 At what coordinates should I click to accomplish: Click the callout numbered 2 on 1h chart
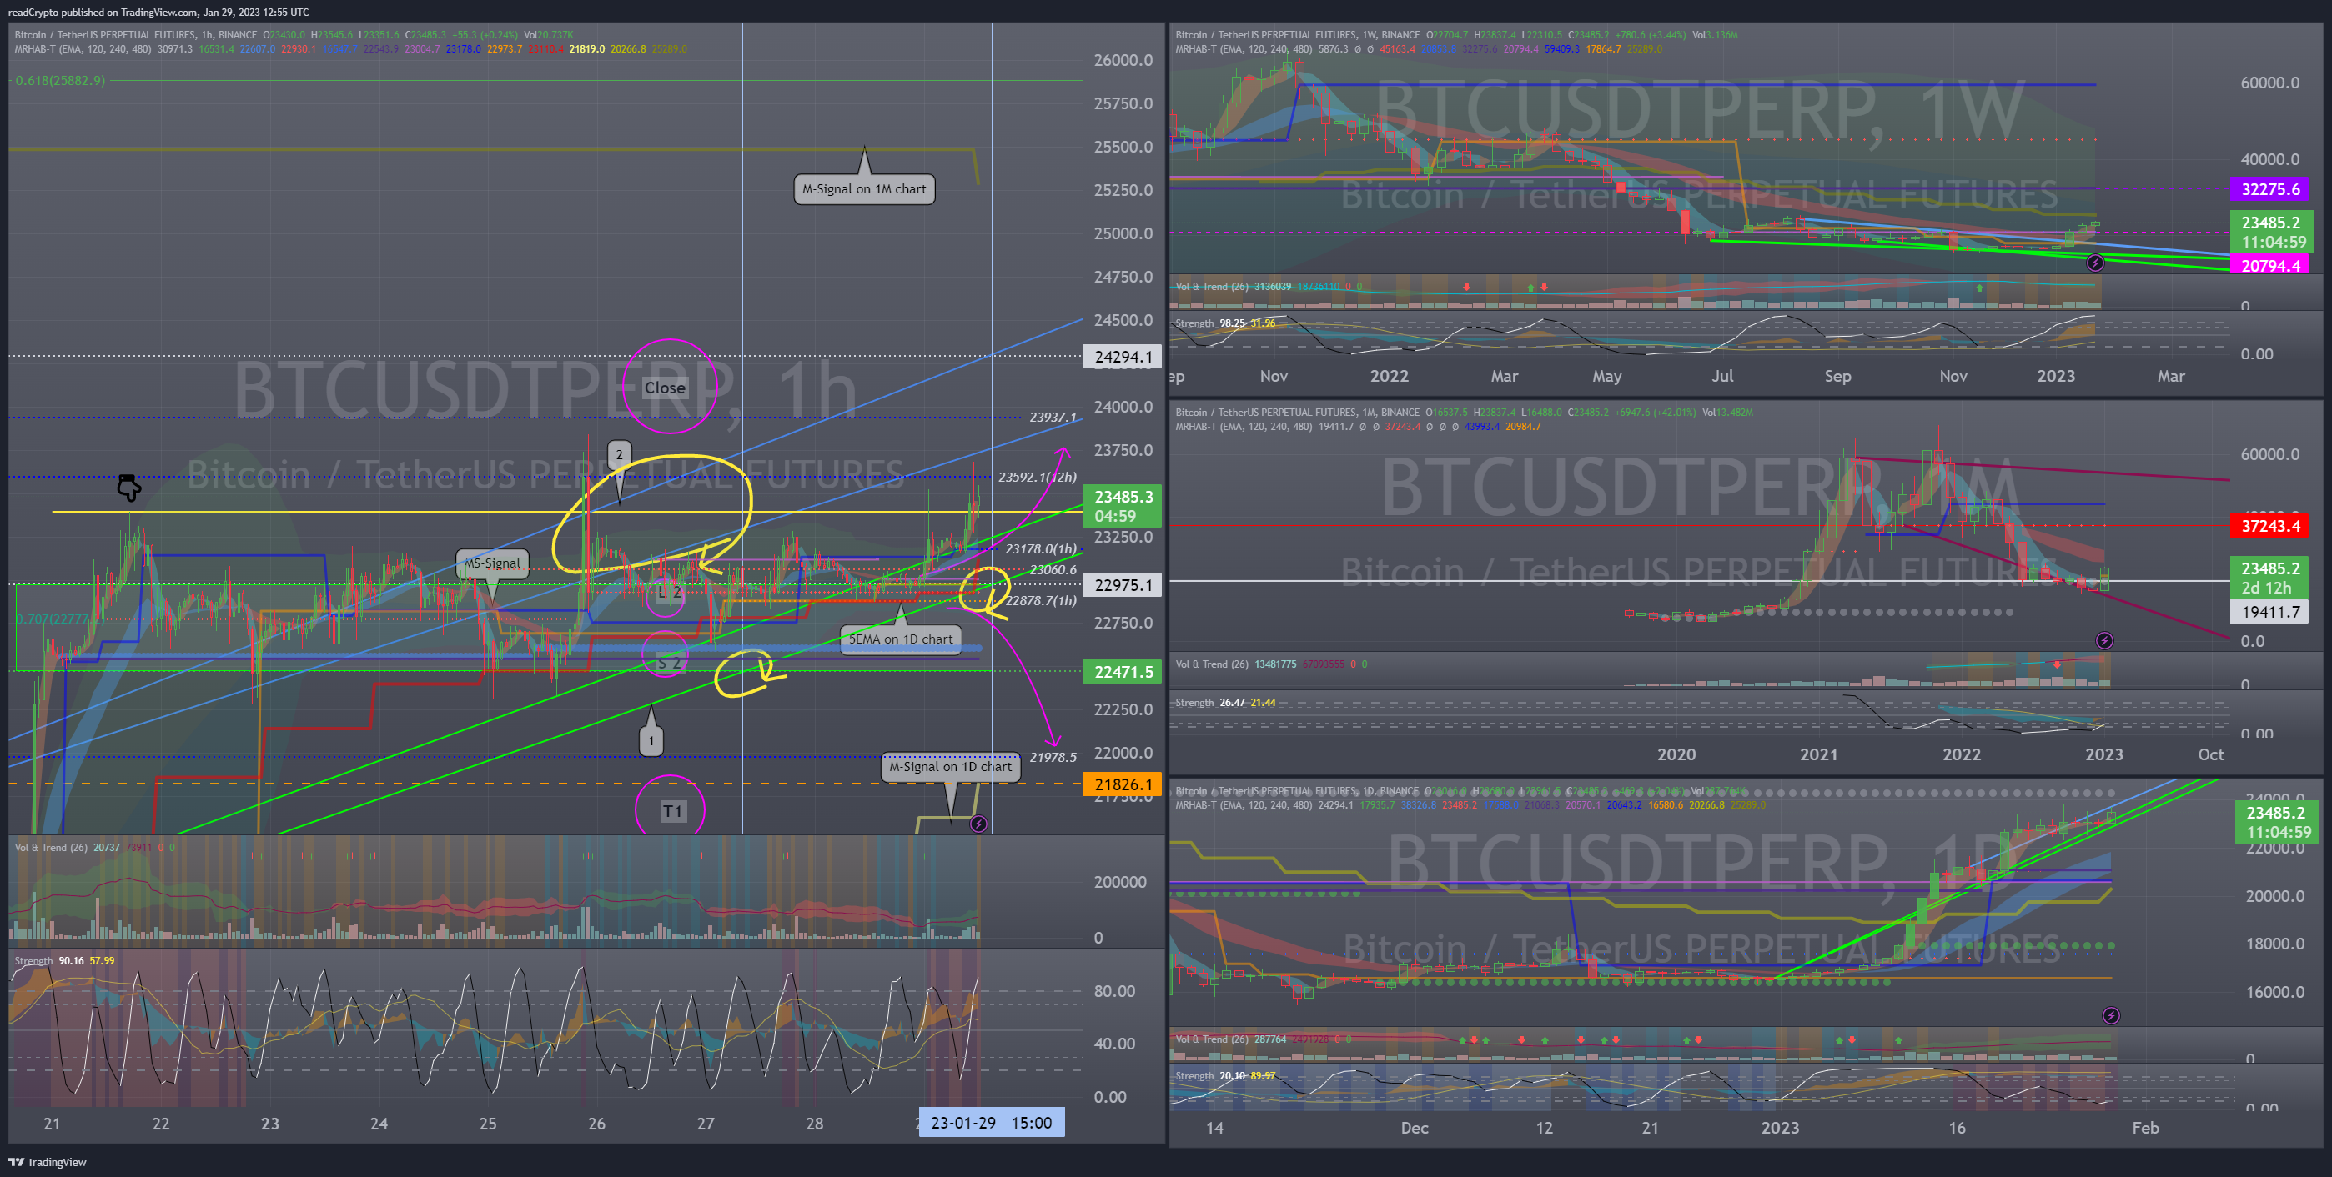click(x=619, y=454)
